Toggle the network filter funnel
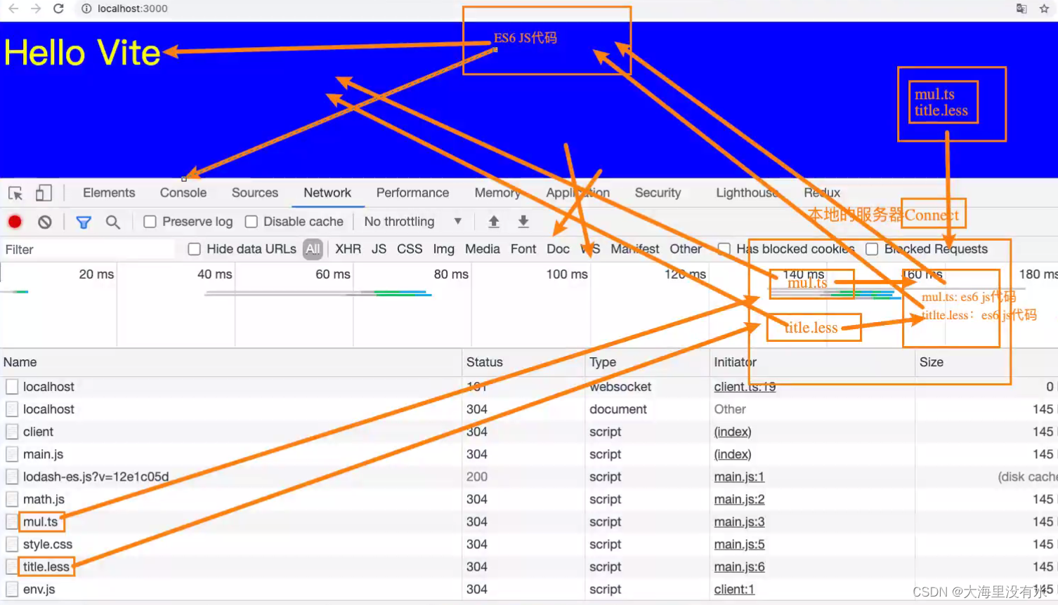The height and width of the screenshot is (605, 1058). click(84, 222)
